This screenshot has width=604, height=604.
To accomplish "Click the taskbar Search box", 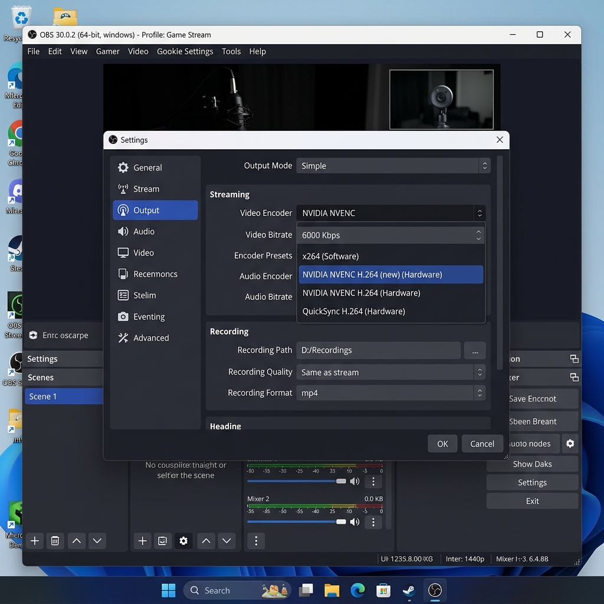I will pos(237,590).
